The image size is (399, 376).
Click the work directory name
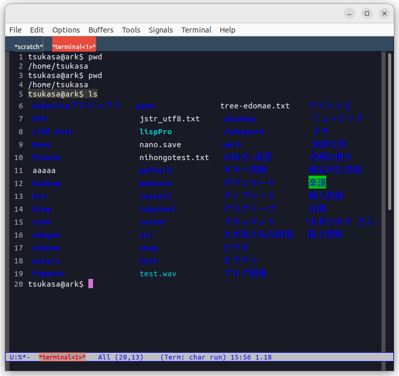(x=232, y=145)
